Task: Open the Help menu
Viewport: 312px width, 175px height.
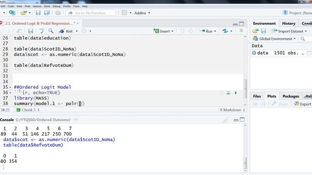Action: click(x=85, y=6)
